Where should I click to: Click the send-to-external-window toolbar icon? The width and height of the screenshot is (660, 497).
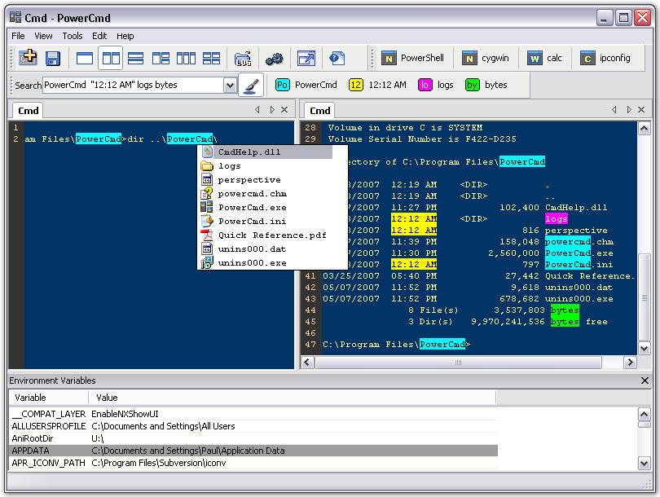305,59
